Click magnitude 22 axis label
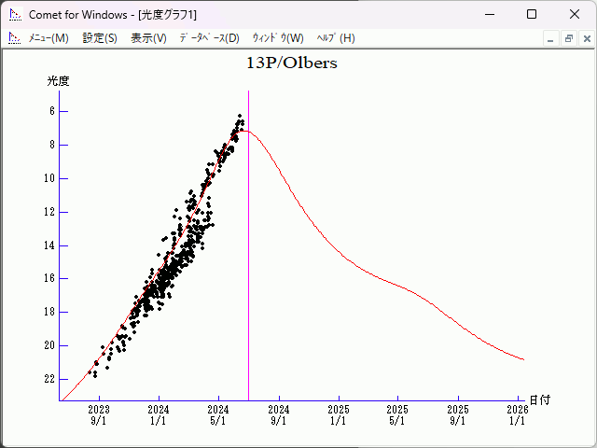597x448 pixels. 49,379
